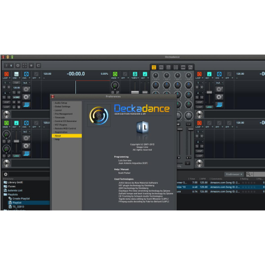The image size is (265, 265).
Task: Open File Management in Preferences
Action: click(67, 114)
